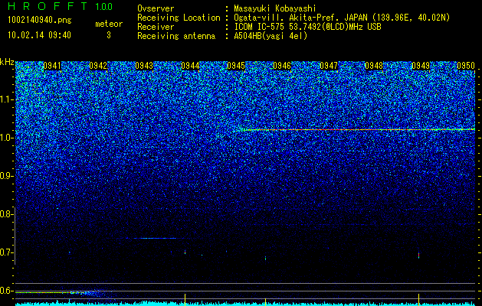Click the 0943 time marker
This screenshot has width=482, height=306.
tap(144, 66)
